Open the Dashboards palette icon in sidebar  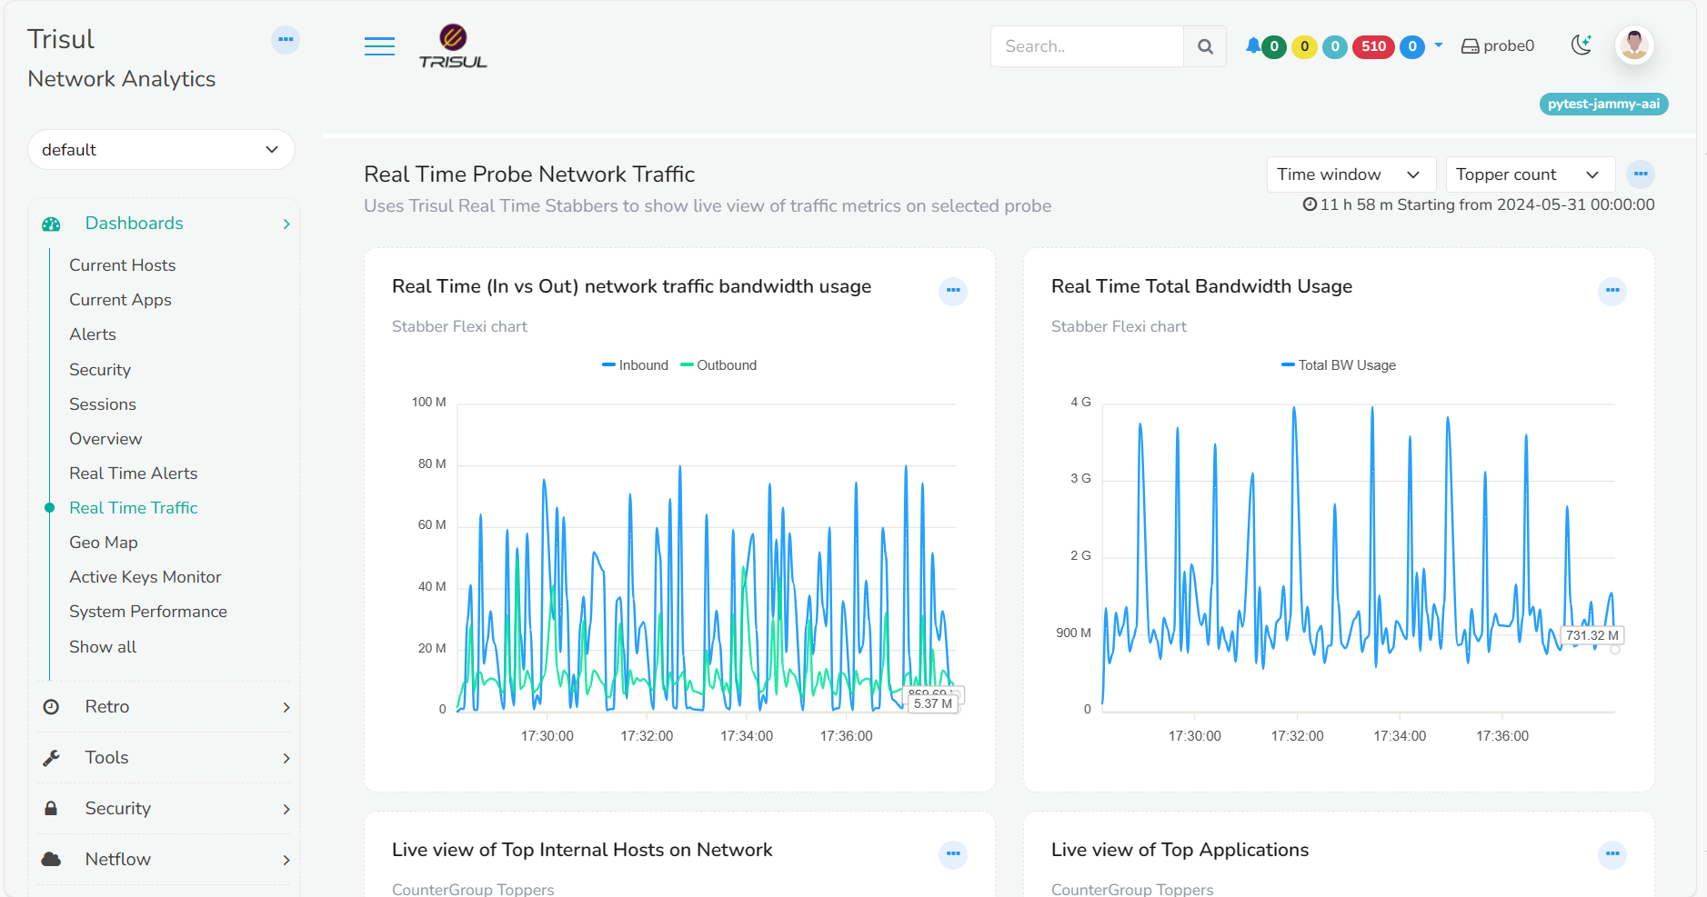pyautogui.click(x=50, y=223)
